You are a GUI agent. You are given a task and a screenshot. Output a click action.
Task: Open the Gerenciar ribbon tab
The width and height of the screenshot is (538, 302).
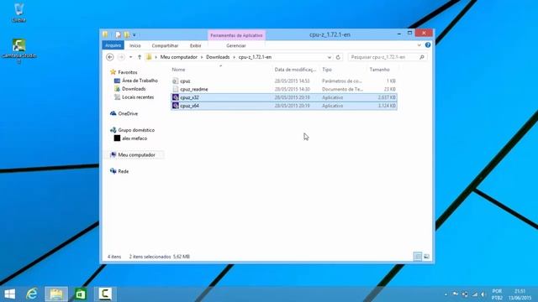(x=236, y=45)
